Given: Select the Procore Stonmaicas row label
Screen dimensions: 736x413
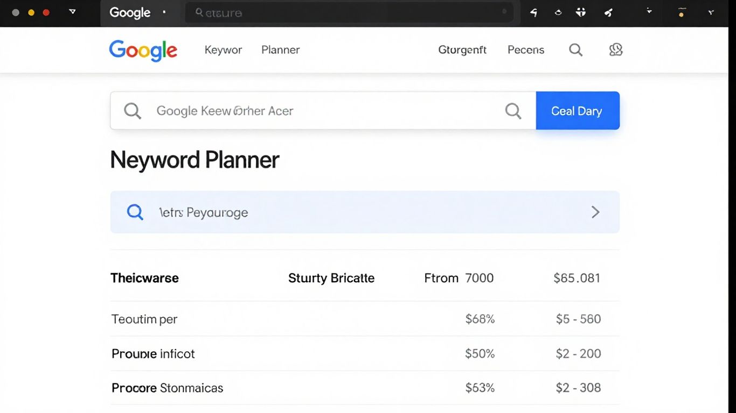Looking at the screenshot, I should [167, 388].
